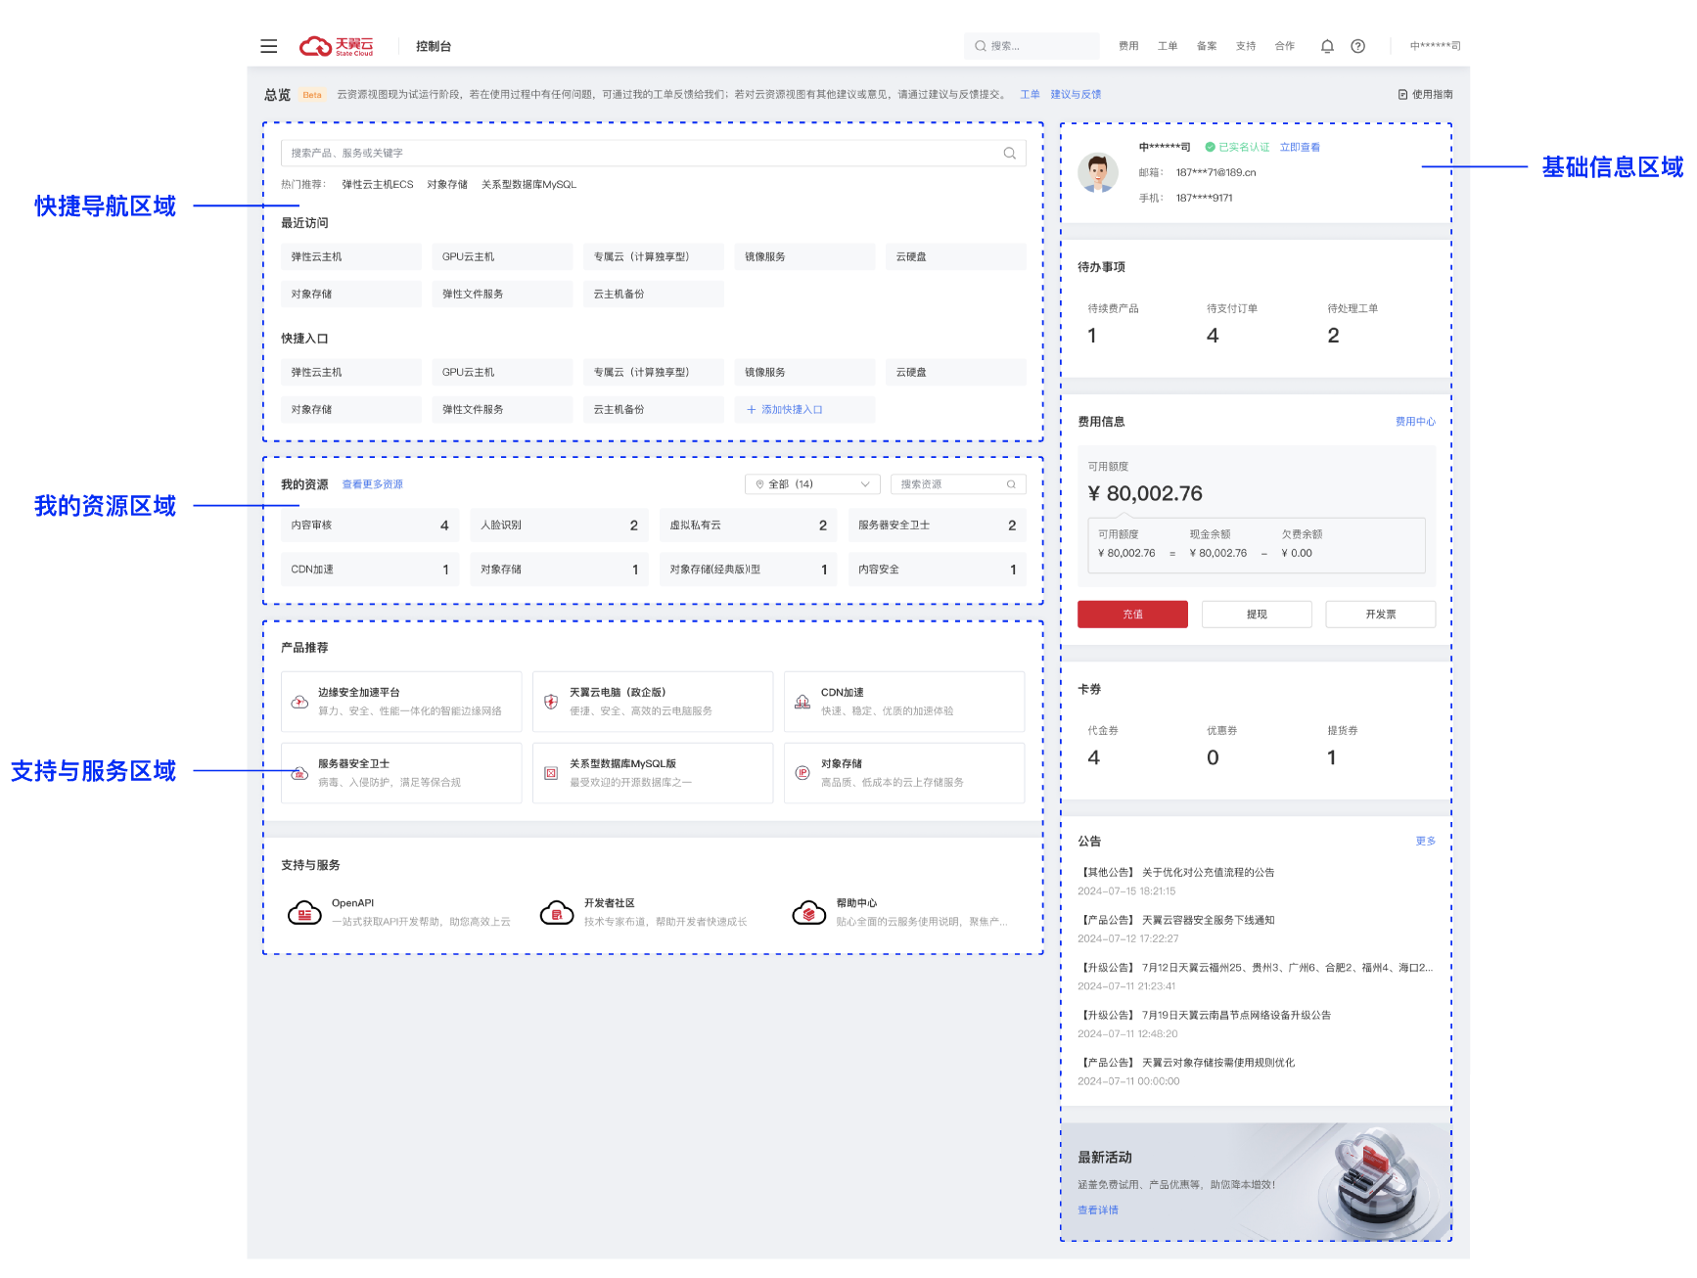
Task: Open 云主机备份 under 快捷入口
Action: (x=654, y=410)
